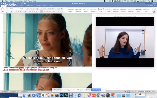Click the Center alignment icon
Viewport: 157px width, 98px height.
click(x=44, y=12)
